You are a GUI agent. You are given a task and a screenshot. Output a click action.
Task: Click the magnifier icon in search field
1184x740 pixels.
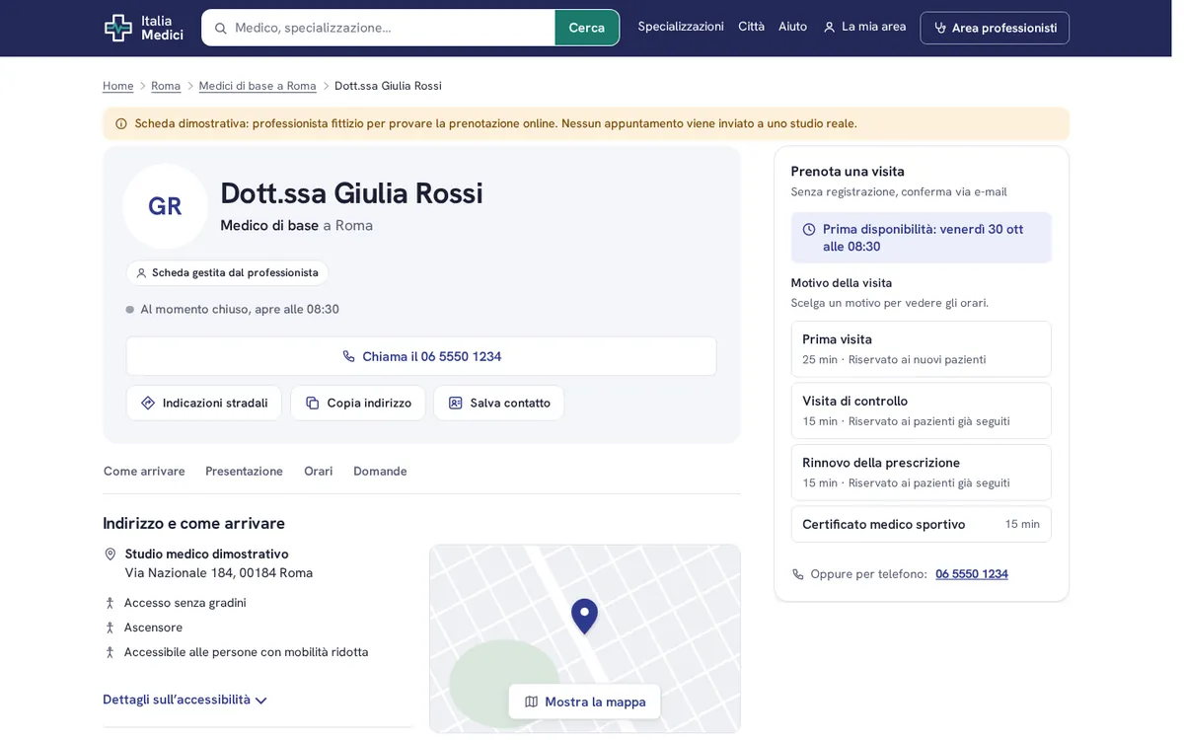click(220, 29)
